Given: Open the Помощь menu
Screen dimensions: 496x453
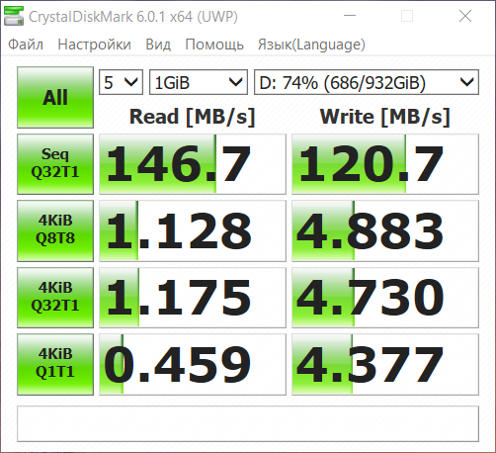Looking at the screenshot, I should pyautogui.click(x=214, y=45).
